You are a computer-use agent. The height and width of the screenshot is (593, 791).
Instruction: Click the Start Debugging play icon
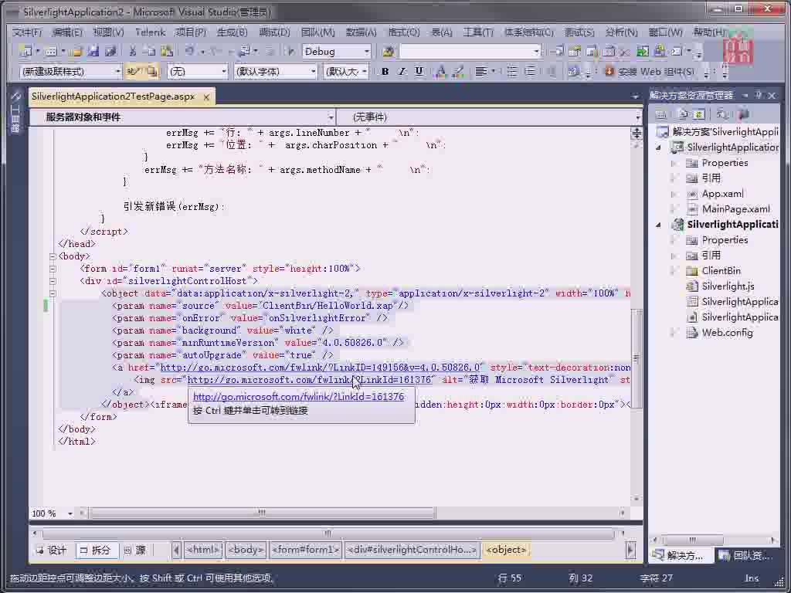click(290, 51)
